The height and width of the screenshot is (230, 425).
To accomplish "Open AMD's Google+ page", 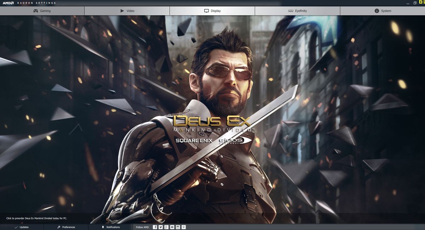I will [166, 227].
